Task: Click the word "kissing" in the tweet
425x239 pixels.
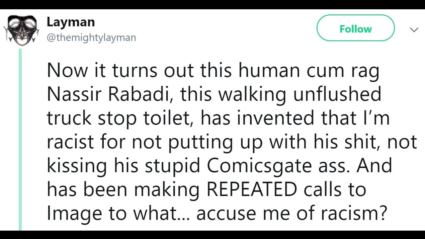Action: [x=77, y=167]
